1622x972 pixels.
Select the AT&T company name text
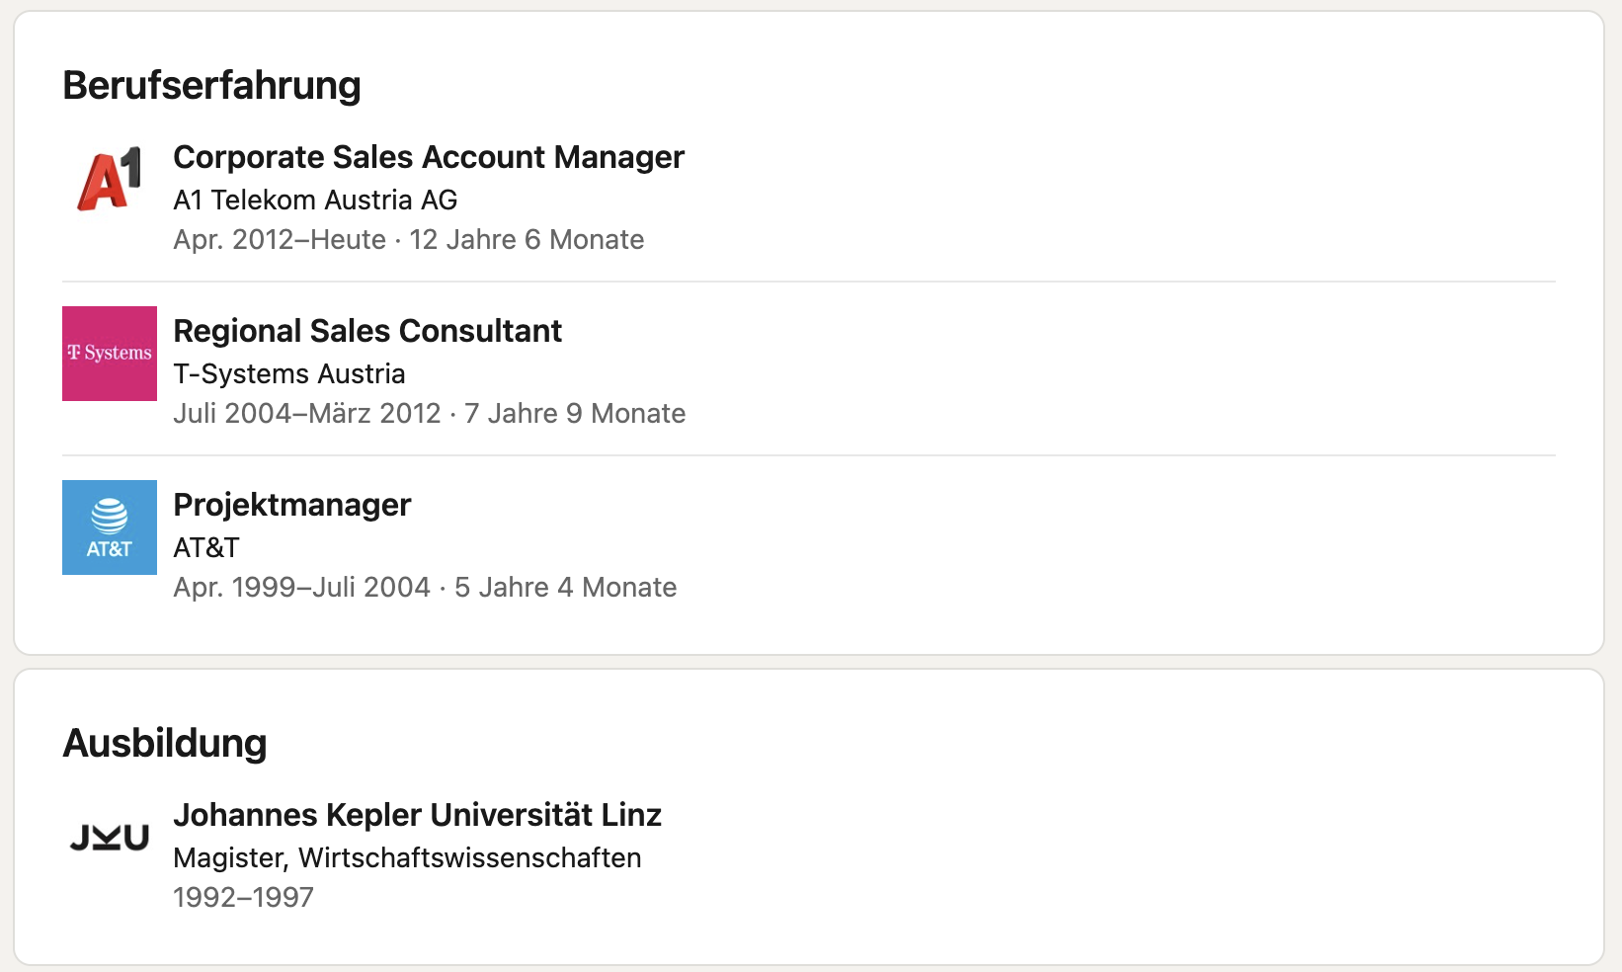pyautogui.click(x=206, y=547)
